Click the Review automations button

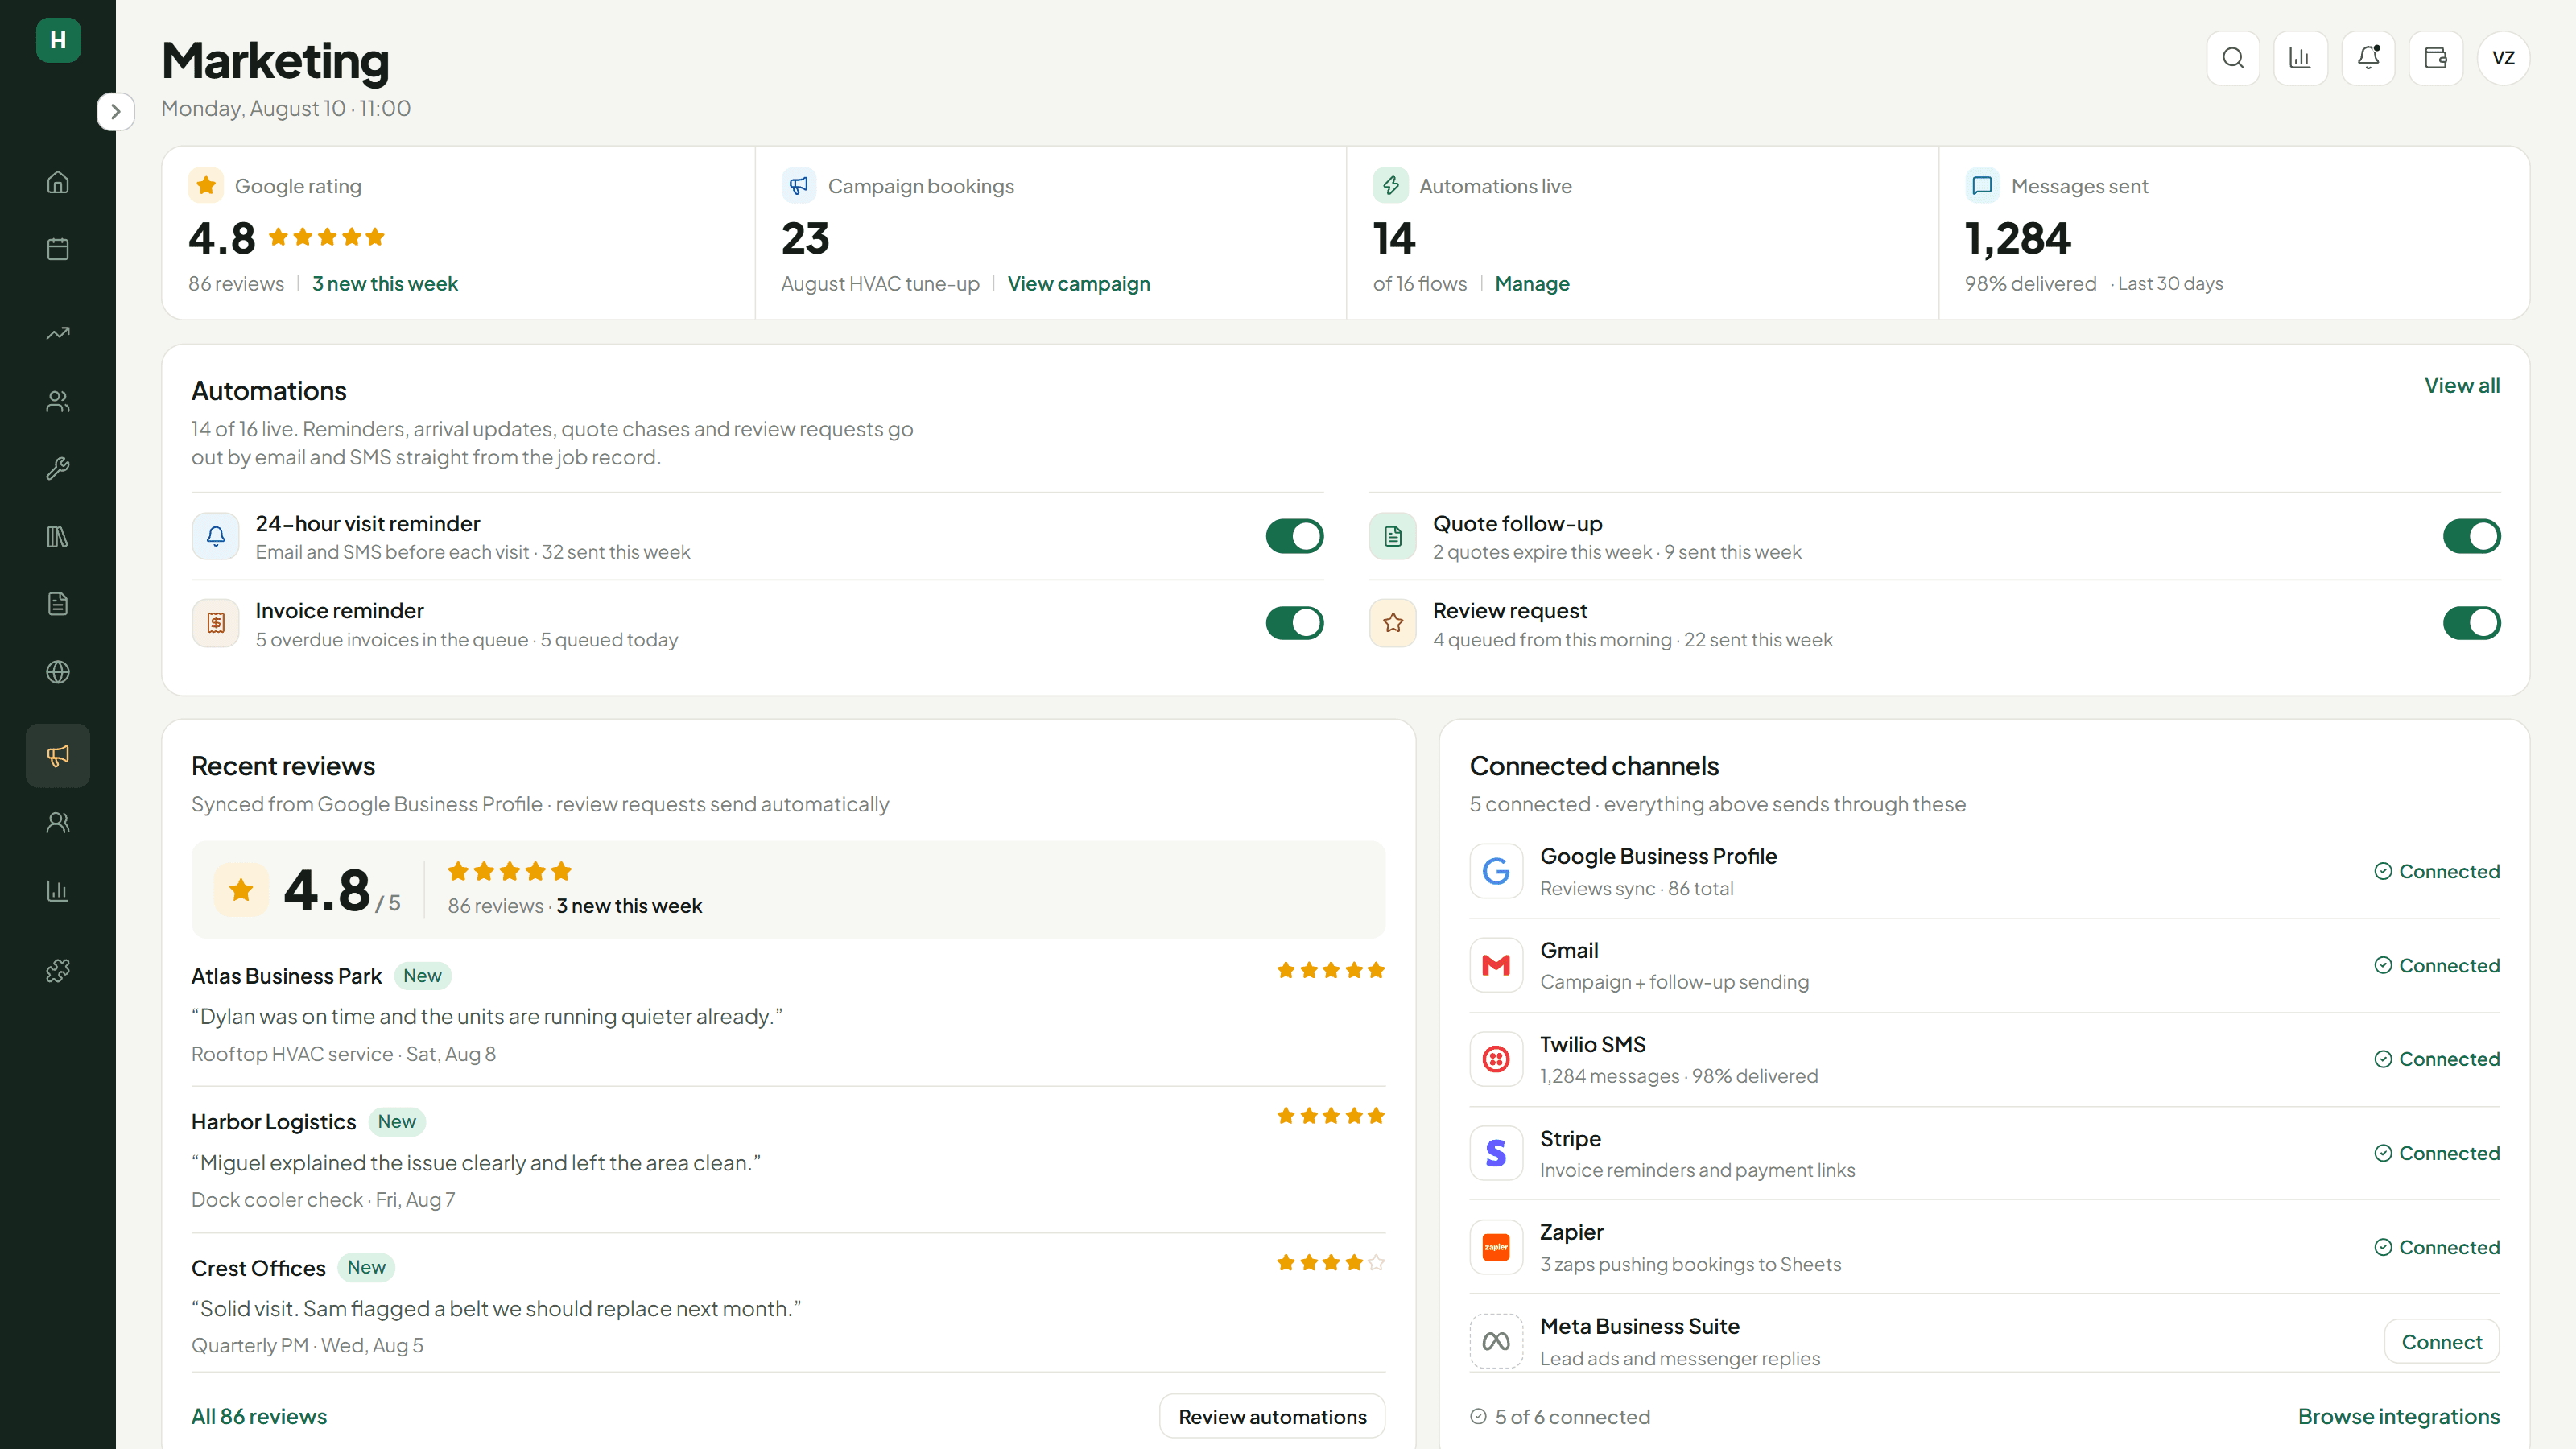[1272, 1416]
